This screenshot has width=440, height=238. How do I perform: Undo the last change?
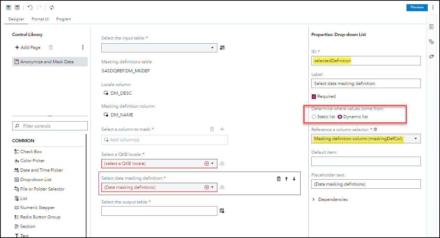pyautogui.click(x=29, y=7)
